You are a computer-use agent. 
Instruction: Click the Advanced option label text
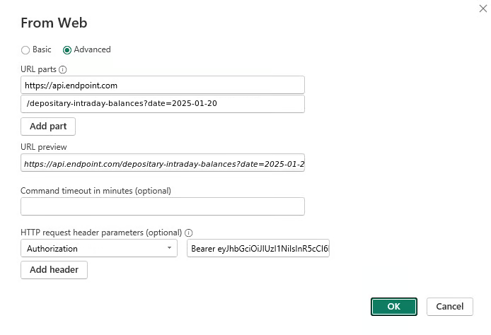coord(92,49)
